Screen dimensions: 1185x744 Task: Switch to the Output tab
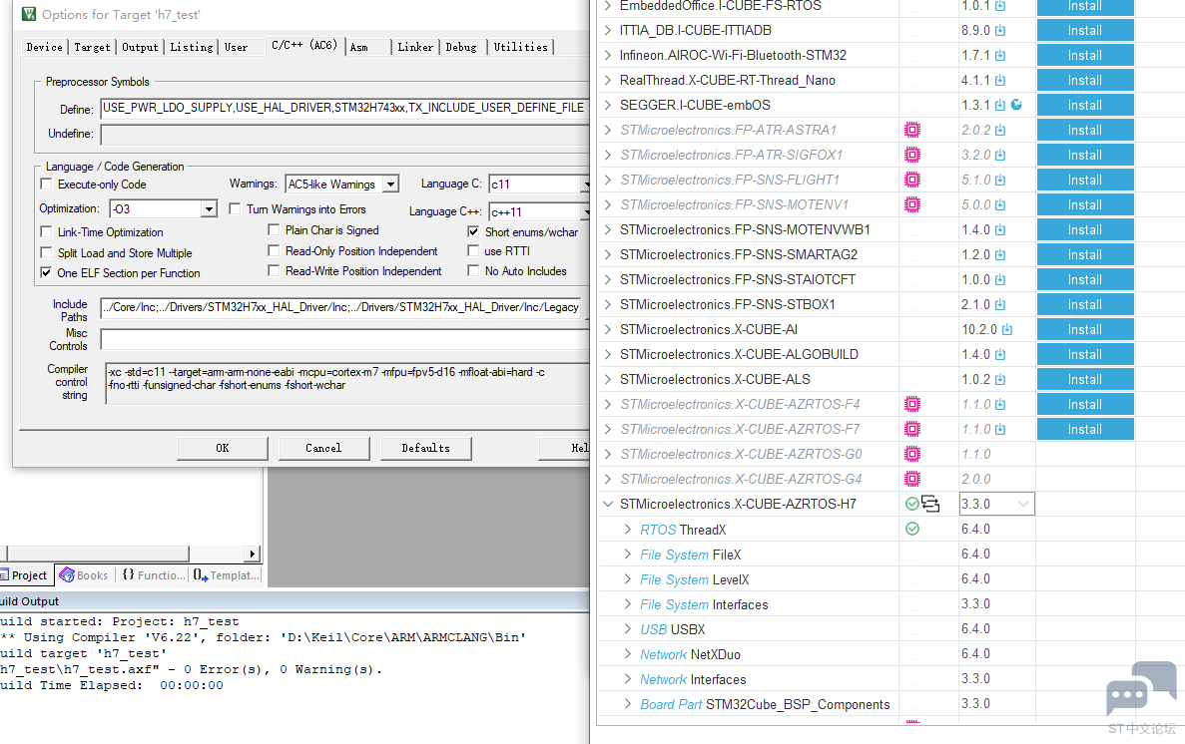[x=141, y=47]
